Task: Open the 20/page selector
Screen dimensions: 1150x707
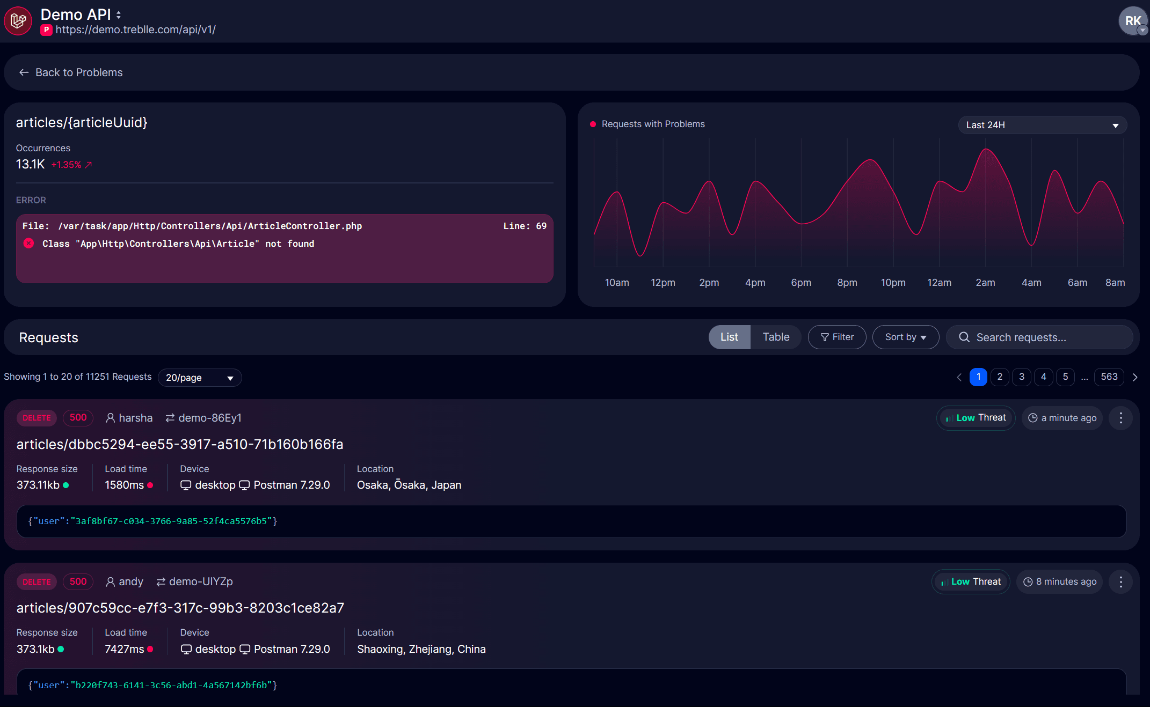Action: point(199,378)
